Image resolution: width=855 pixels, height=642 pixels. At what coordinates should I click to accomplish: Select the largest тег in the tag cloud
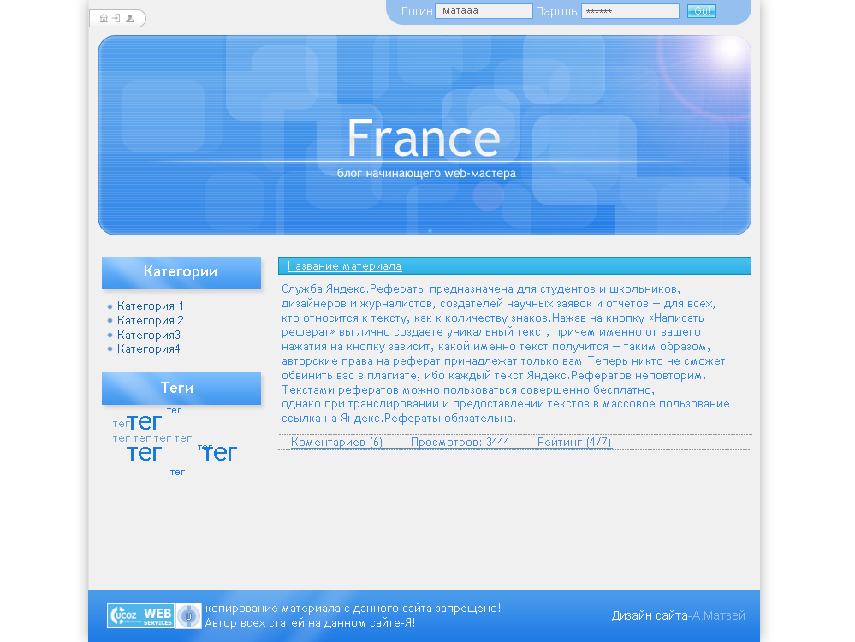pos(144,423)
